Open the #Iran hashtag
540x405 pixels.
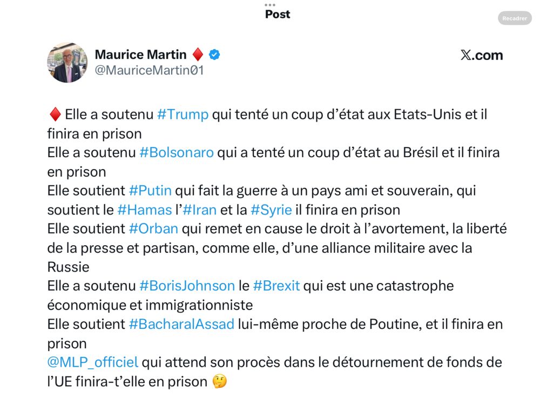click(199, 210)
